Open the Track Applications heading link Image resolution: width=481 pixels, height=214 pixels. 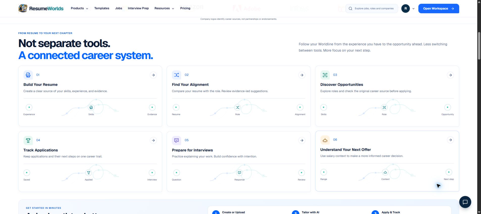(x=41, y=150)
